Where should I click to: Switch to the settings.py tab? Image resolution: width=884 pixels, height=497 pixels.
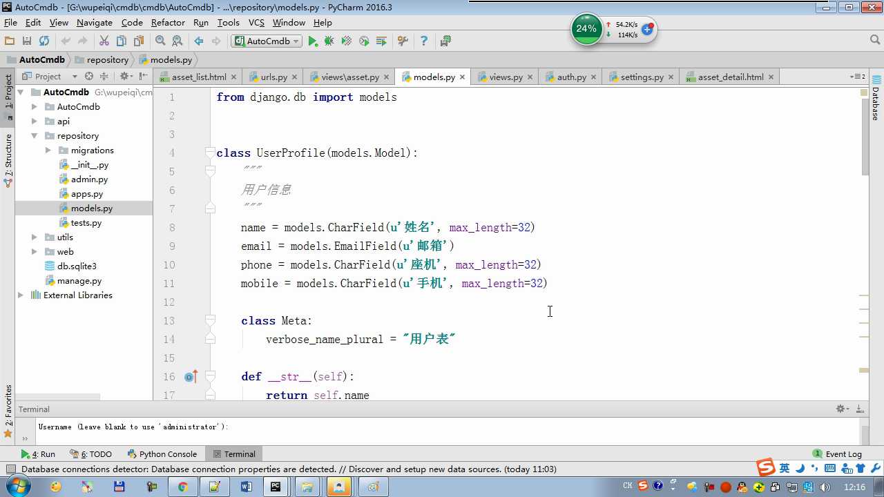642,77
